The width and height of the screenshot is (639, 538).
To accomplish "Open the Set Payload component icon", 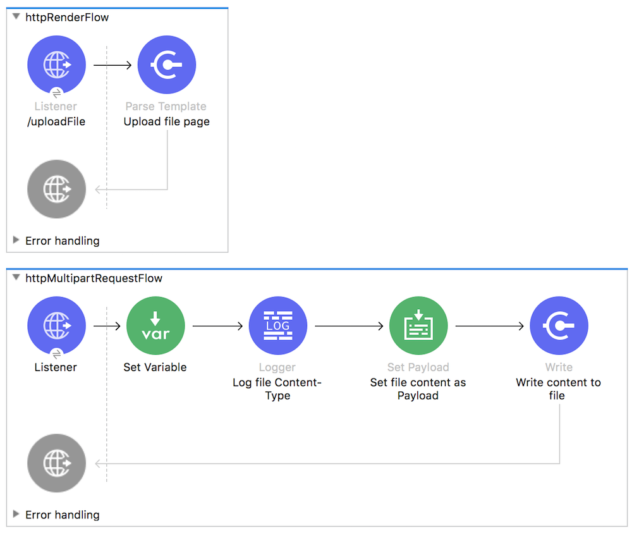I will [418, 325].
